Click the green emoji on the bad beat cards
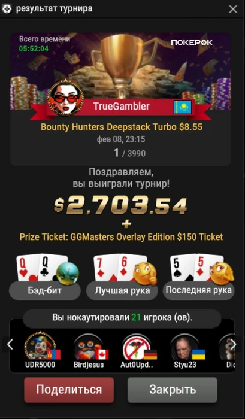 pos(68,274)
